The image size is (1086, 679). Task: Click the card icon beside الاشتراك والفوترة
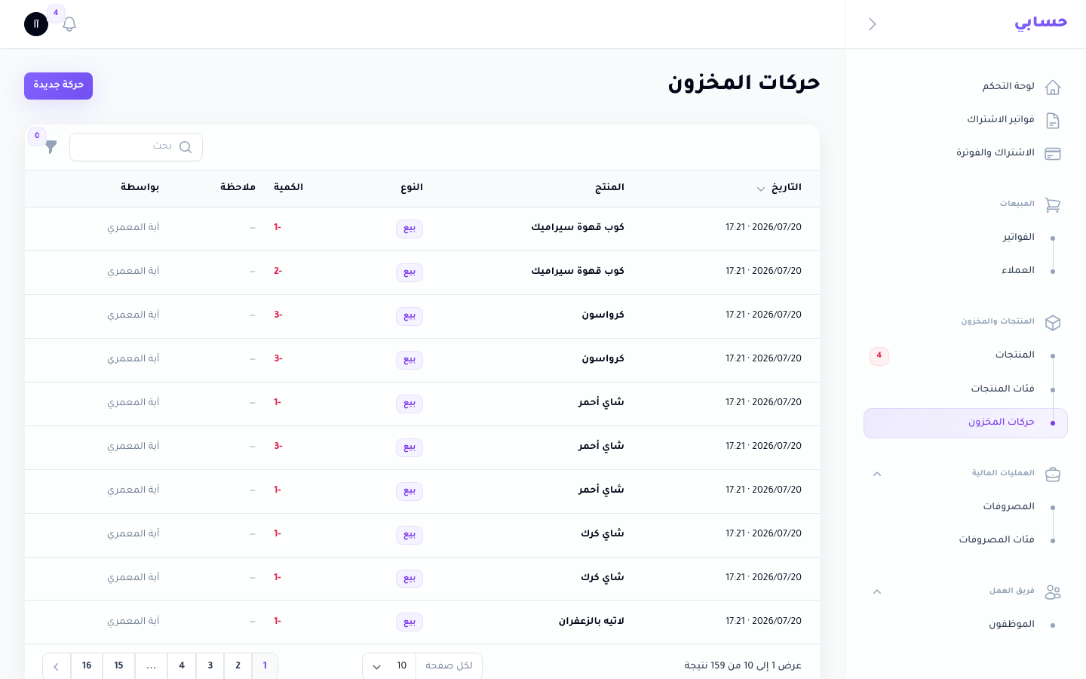click(x=1053, y=154)
